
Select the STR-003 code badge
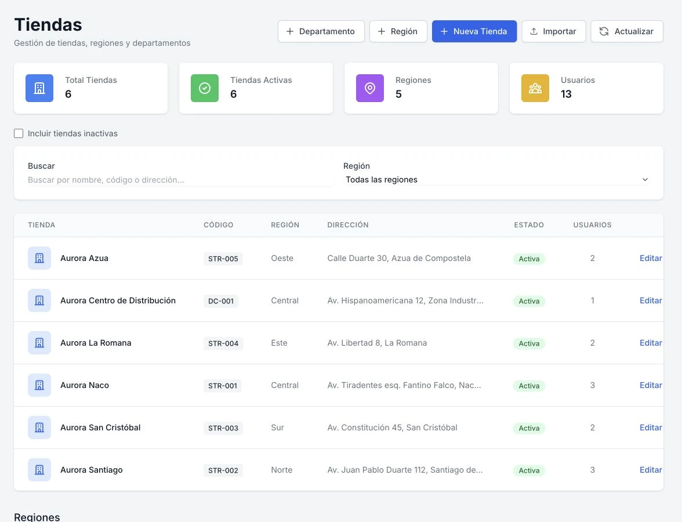tap(223, 428)
